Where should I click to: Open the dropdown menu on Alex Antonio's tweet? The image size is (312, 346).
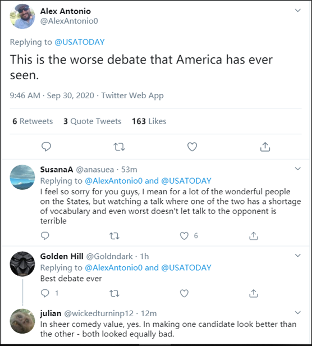[298, 10]
